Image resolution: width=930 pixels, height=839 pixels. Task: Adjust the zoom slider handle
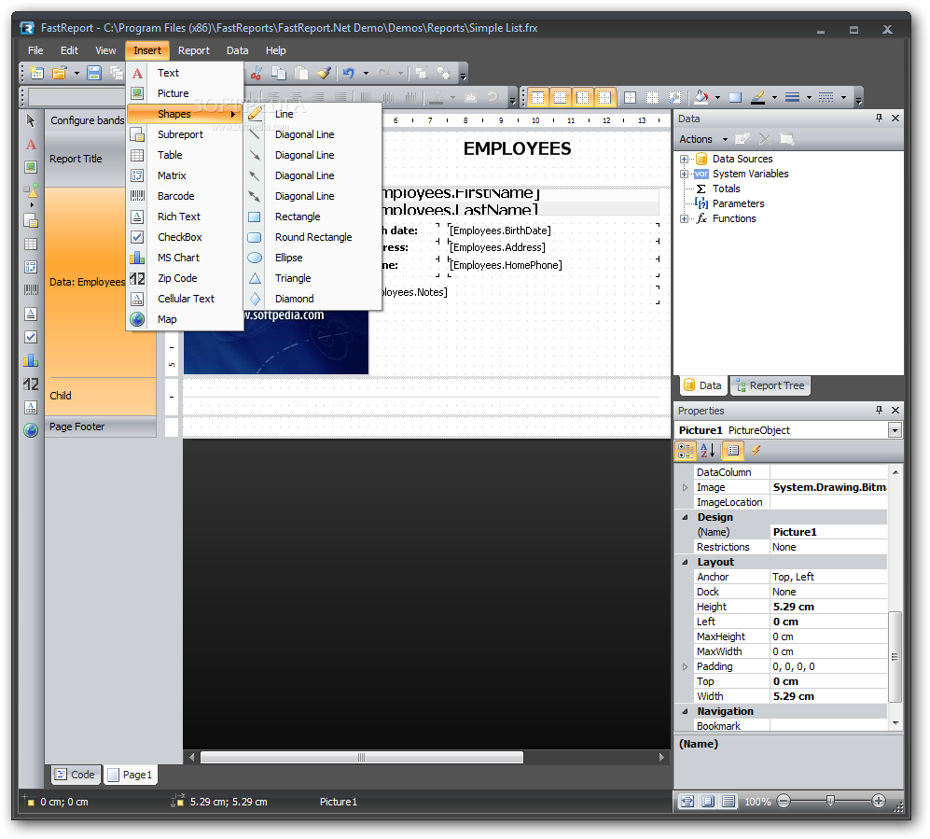coord(830,801)
